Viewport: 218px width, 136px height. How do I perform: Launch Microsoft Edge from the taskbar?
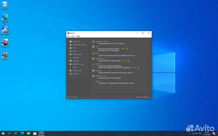(22, 134)
